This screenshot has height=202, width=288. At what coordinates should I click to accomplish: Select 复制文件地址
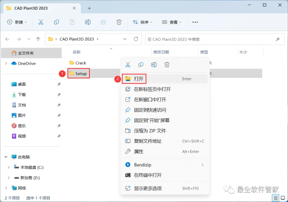pyautogui.click(x=165, y=141)
